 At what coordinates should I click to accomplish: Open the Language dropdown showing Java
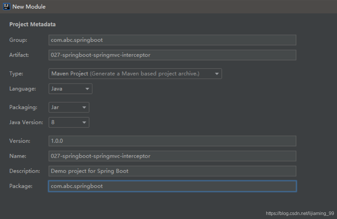70,89
